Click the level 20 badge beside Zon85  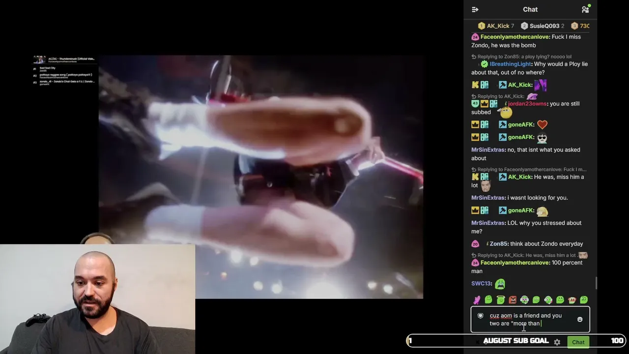tap(475, 244)
